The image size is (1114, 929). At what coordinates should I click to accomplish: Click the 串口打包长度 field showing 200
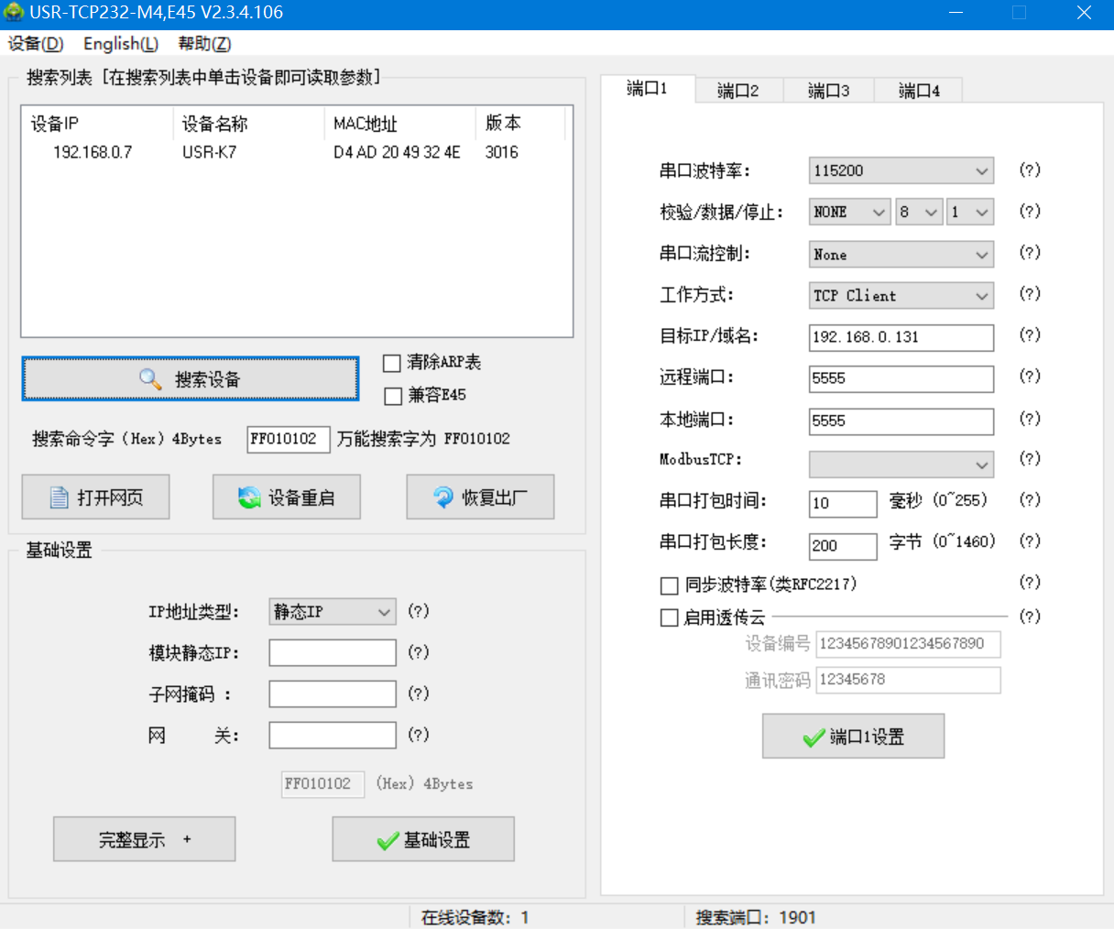pos(843,546)
